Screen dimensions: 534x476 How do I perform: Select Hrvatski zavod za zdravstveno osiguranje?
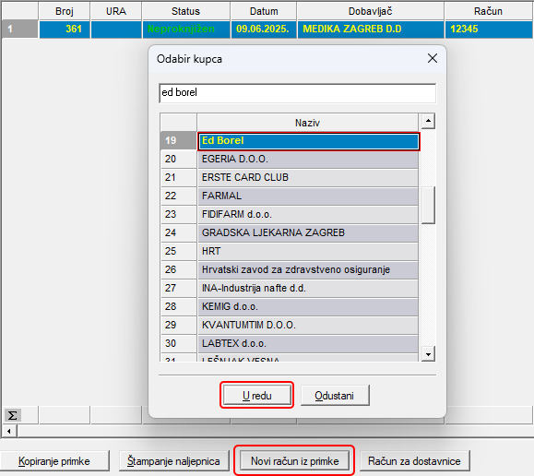pos(307,269)
